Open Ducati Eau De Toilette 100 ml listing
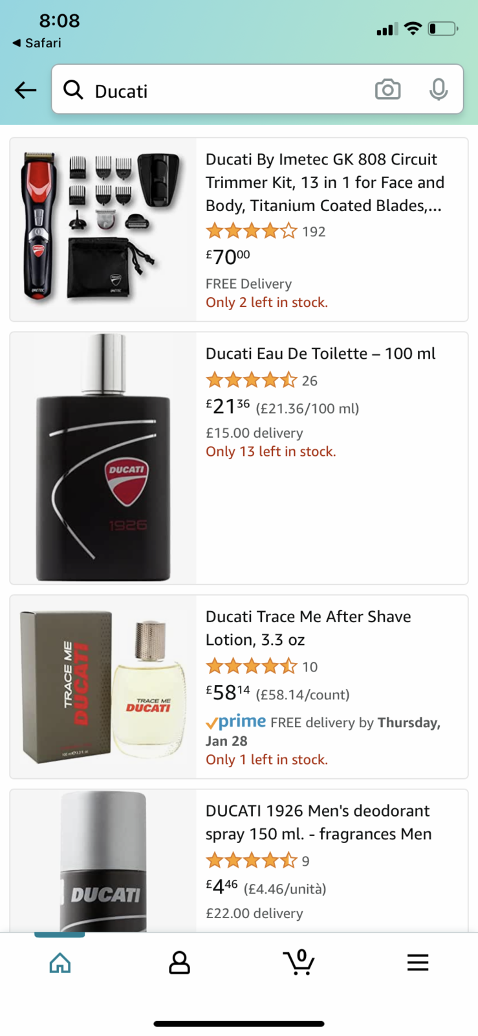Screen dimensions: 478x1036 (x=321, y=354)
